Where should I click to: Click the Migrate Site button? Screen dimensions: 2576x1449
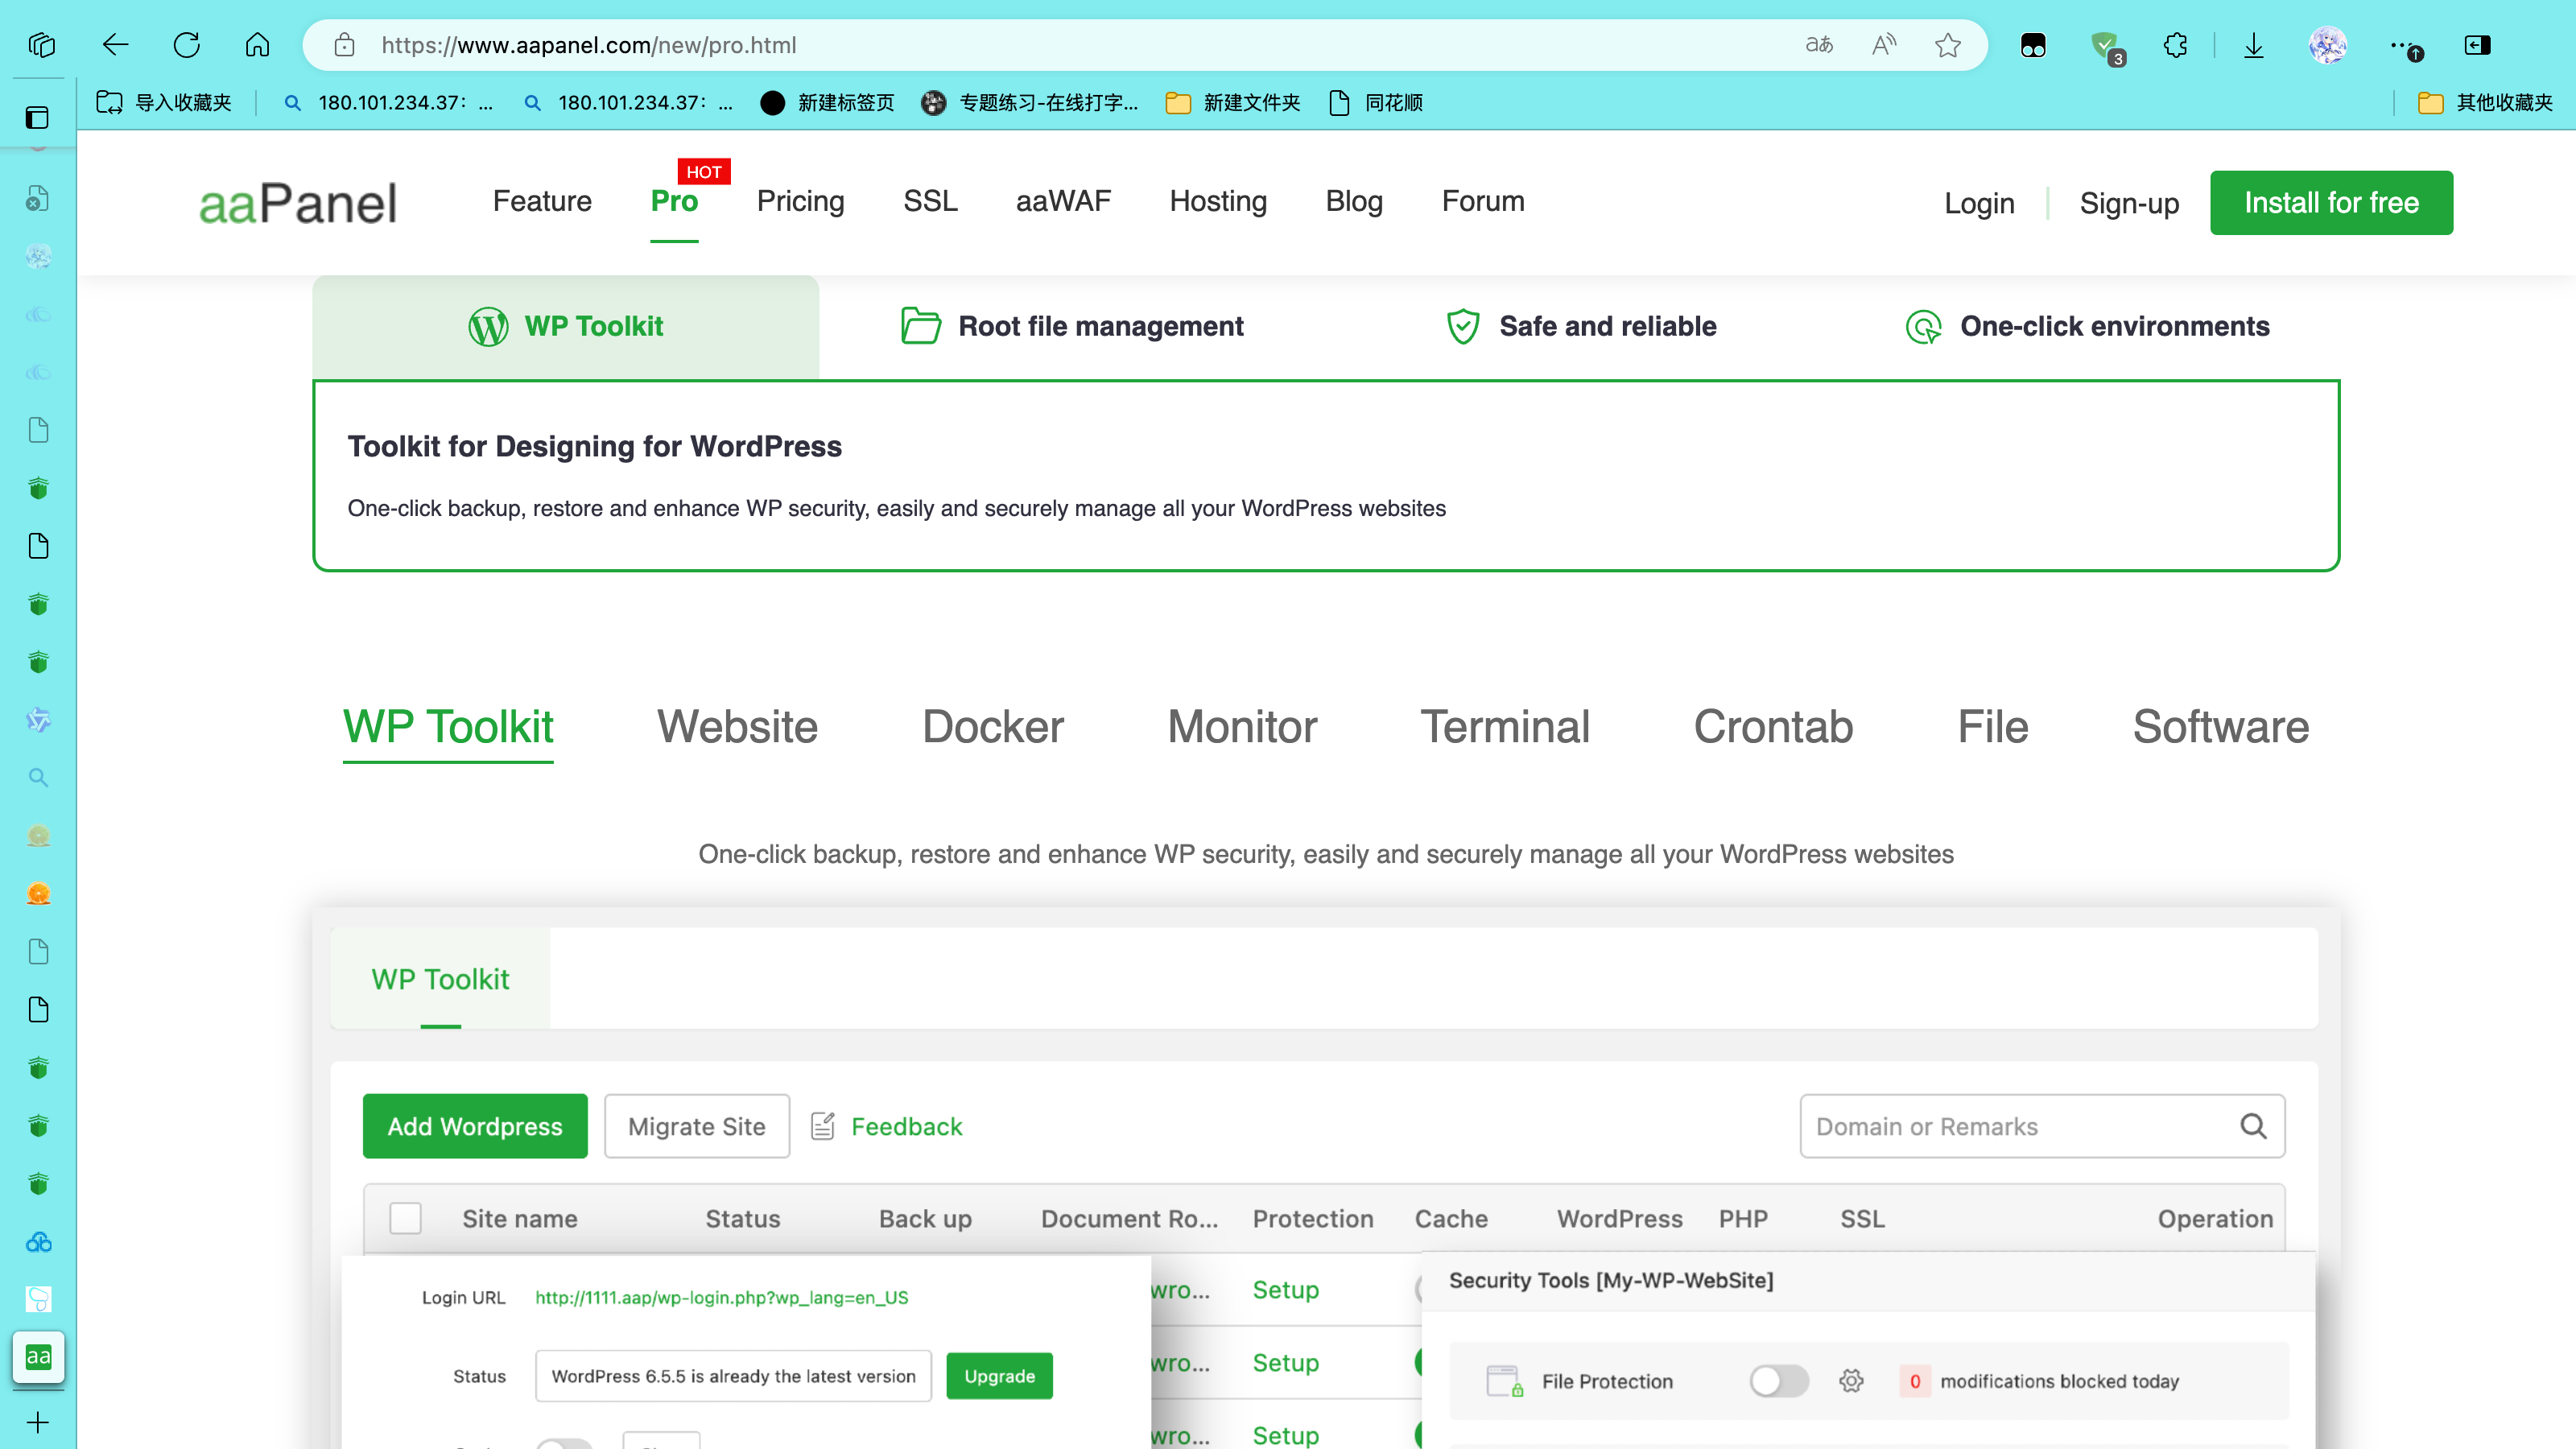click(697, 1126)
